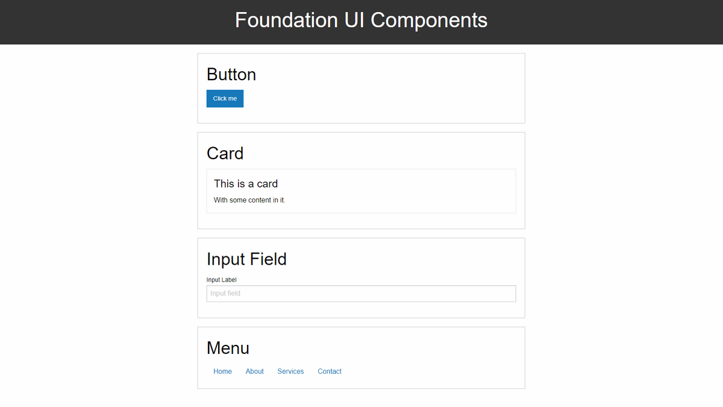Click the 'Button' section heading
This screenshot has height=407, width=723.
[231, 75]
